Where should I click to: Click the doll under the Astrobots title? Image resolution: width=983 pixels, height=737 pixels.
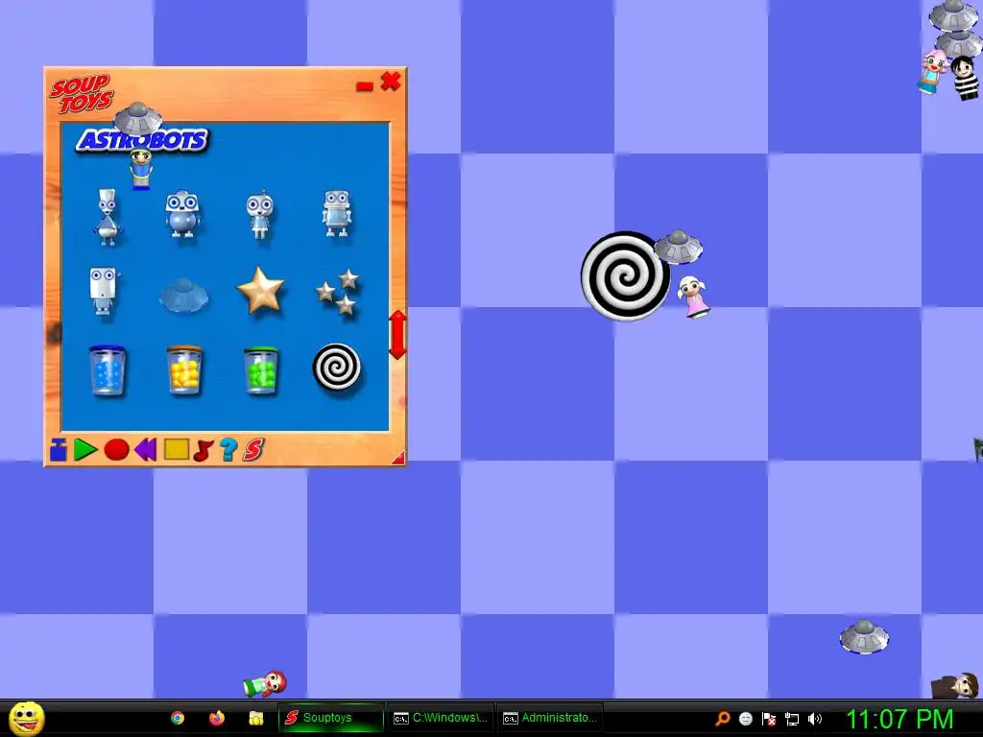point(141,168)
